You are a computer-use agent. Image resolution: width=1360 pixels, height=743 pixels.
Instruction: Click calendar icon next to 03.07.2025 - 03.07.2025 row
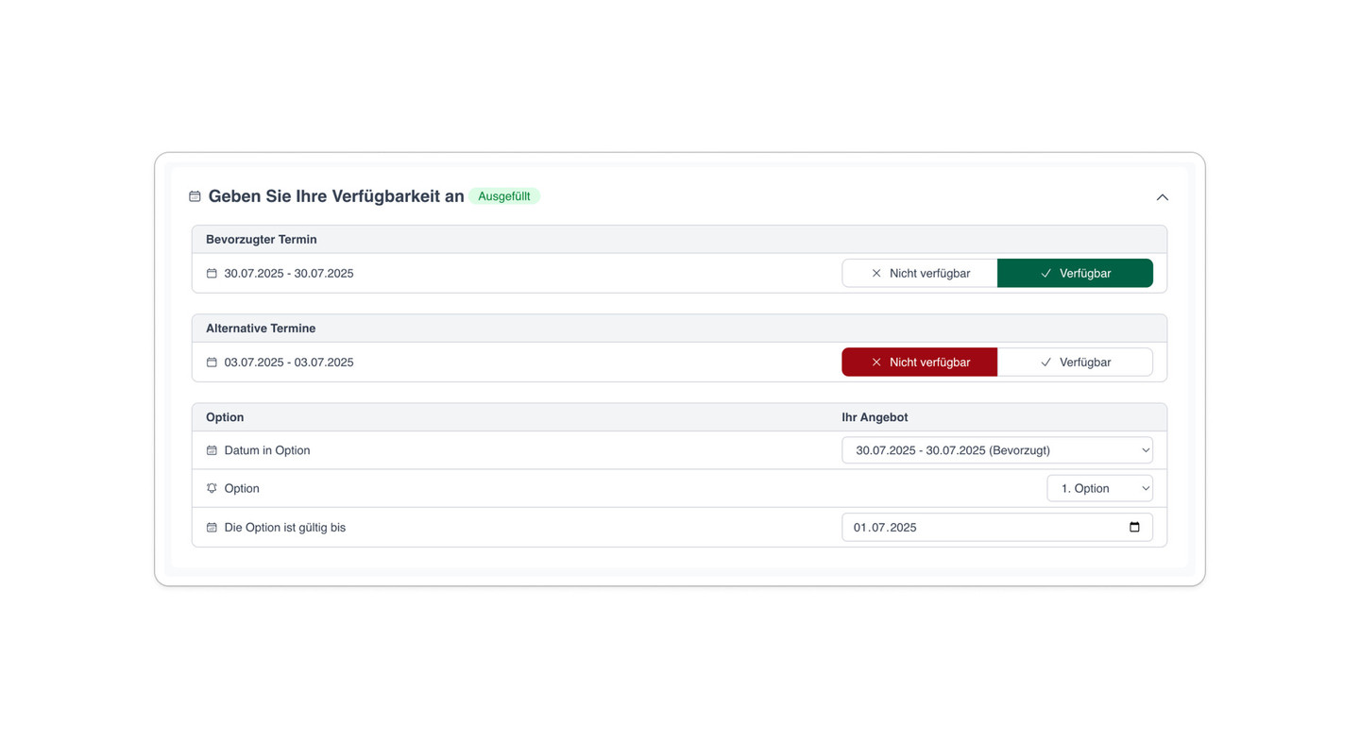click(x=212, y=363)
